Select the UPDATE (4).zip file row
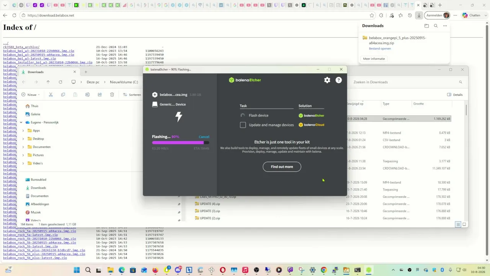Image resolution: width=490 pixels, height=276 pixels. point(323,204)
